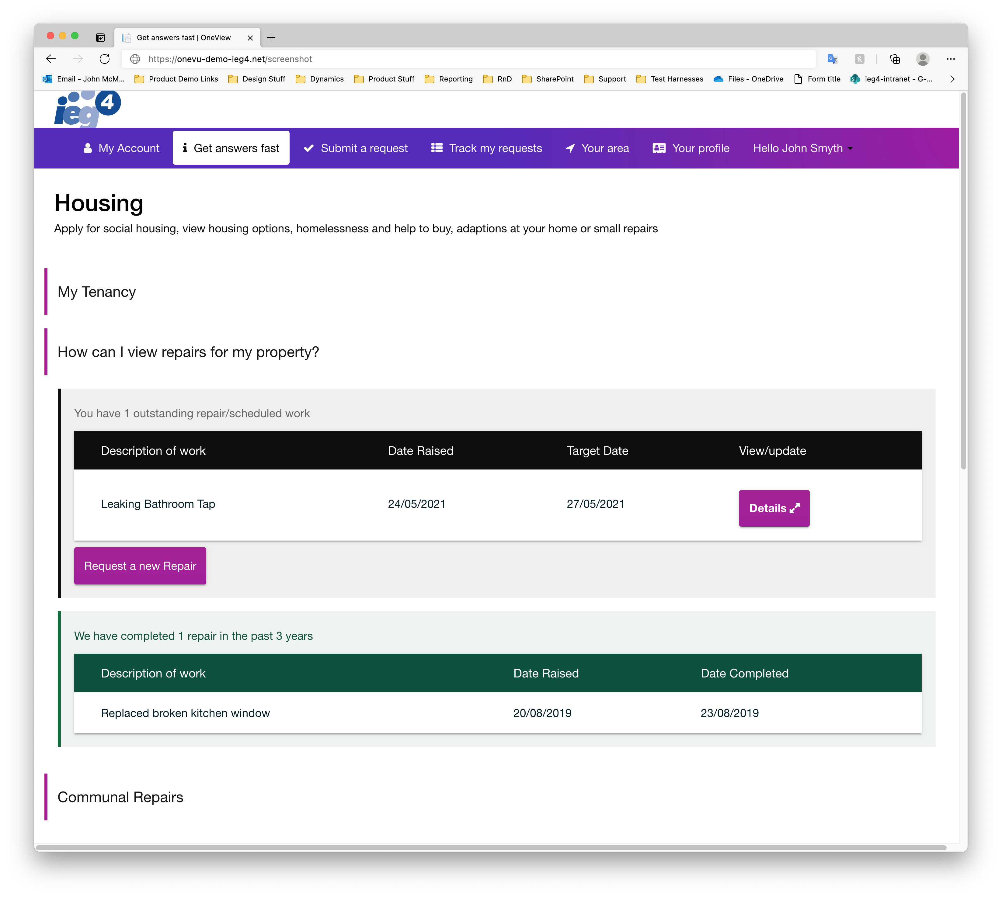Click the address bar URL field
This screenshot has height=897, width=1002.
[x=468, y=59]
